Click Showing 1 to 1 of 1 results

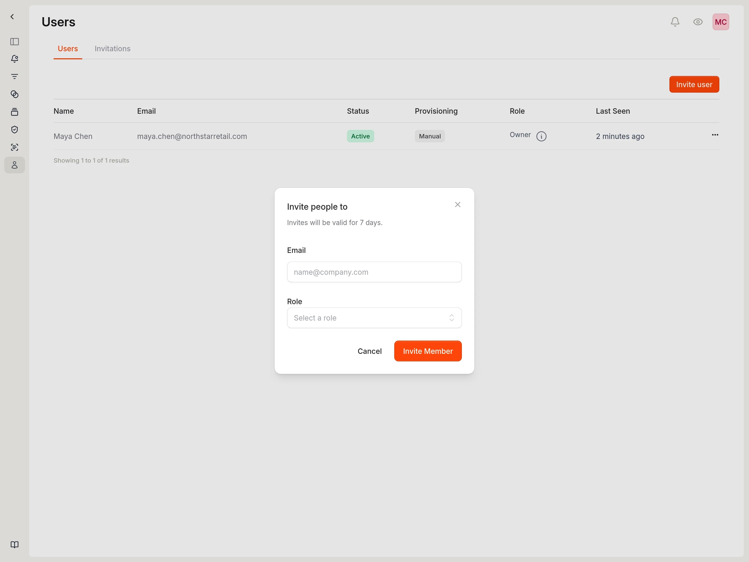click(x=92, y=161)
